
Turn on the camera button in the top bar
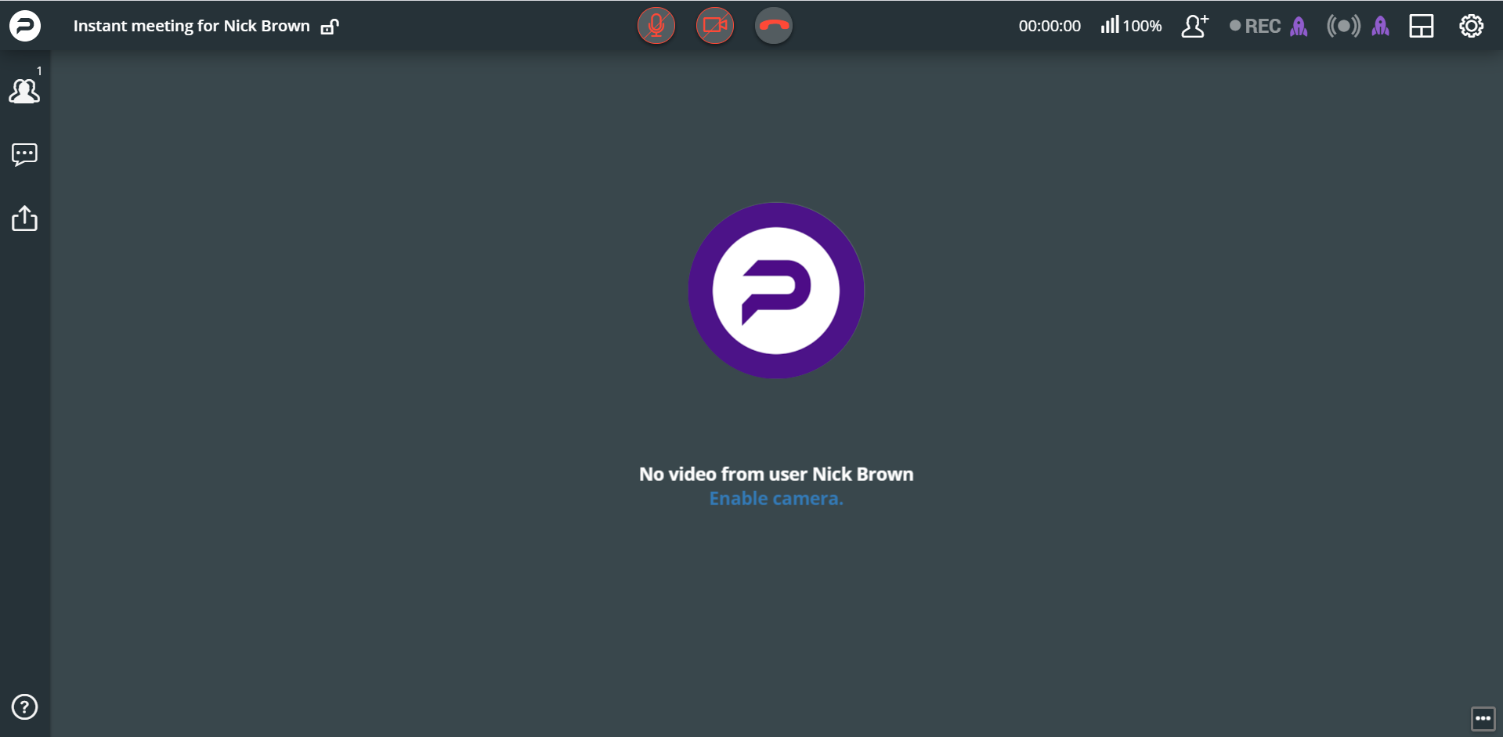[715, 26]
